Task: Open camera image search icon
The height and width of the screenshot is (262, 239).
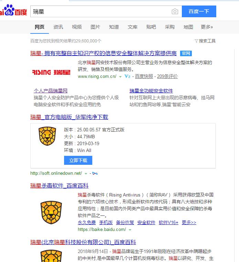Action: pyautogui.click(x=175, y=11)
